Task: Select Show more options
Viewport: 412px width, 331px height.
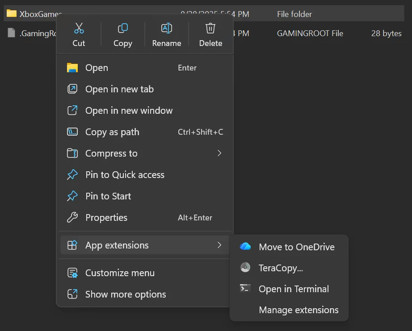Action: (145, 294)
